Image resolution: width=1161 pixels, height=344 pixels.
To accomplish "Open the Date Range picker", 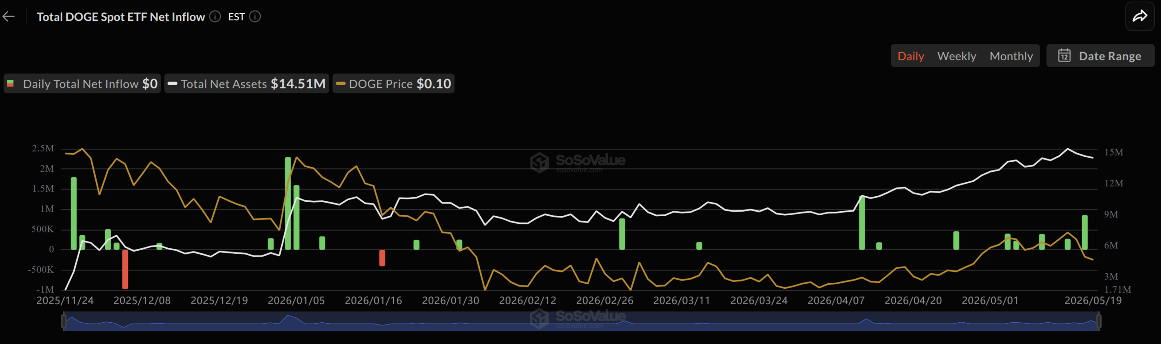I will tap(1100, 56).
